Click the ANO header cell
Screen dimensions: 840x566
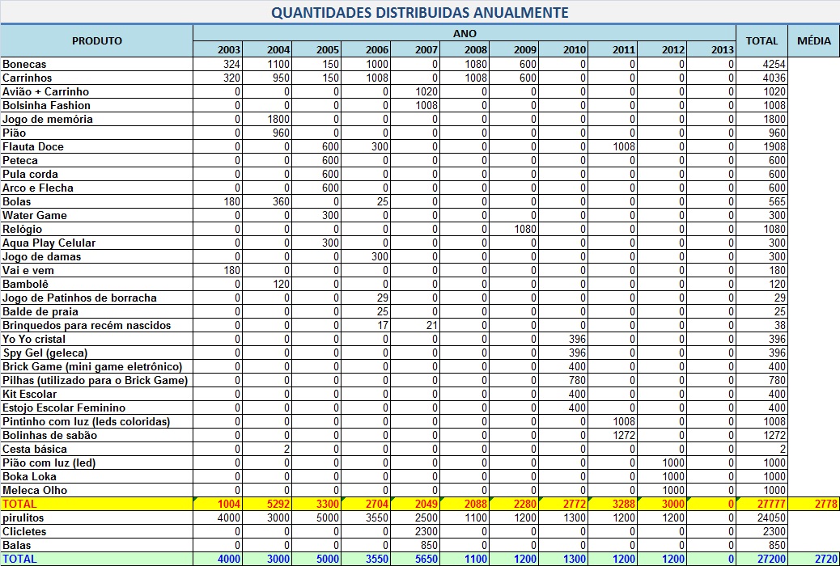point(465,34)
